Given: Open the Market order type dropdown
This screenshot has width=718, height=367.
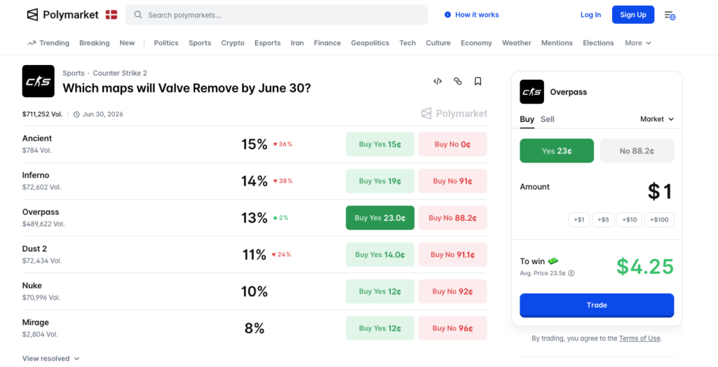Looking at the screenshot, I should (657, 119).
